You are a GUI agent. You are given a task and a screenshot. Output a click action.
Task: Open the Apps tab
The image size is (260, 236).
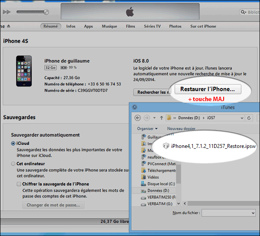click(88, 26)
